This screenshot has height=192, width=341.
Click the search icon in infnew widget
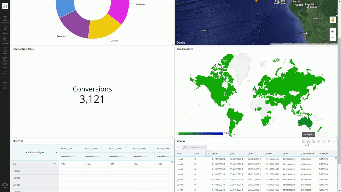click(314, 142)
